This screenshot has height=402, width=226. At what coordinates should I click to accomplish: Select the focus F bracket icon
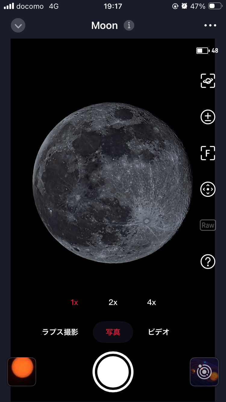208,153
